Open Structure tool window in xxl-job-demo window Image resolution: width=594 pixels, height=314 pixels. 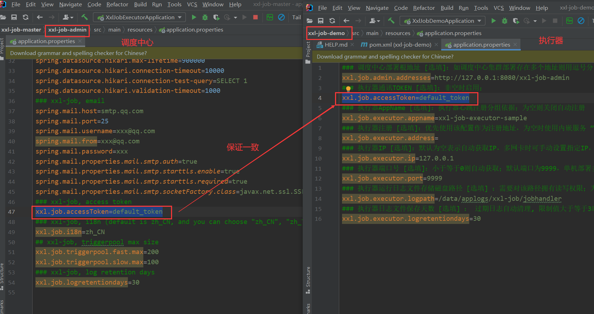coord(308,280)
